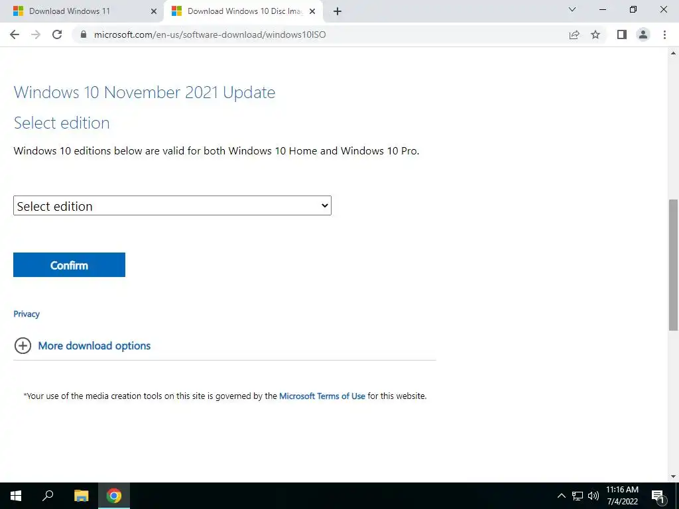Open the browser side panel

click(622, 34)
